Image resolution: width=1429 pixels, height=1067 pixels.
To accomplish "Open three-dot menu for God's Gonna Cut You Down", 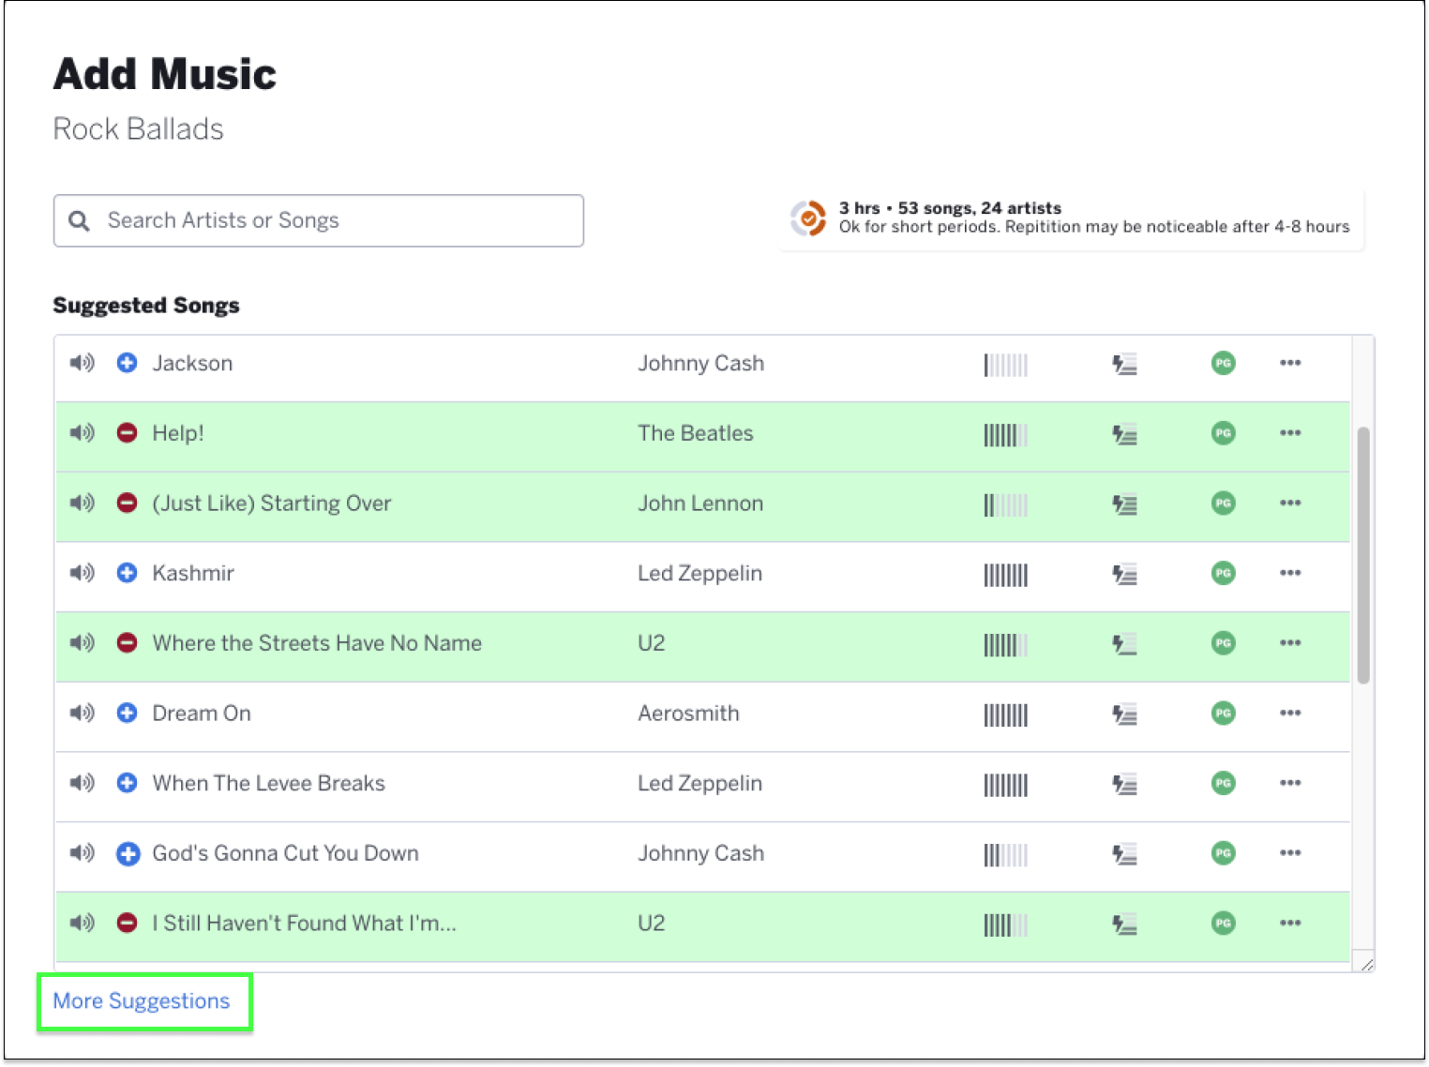I will coord(1290,853).
